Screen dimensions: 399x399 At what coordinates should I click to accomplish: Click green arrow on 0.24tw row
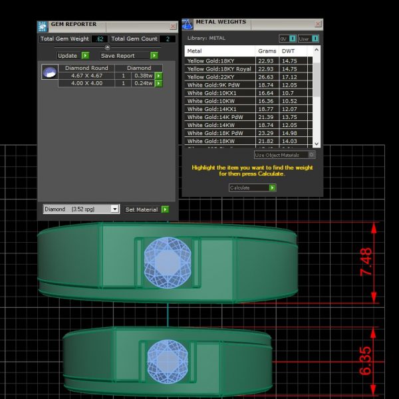158,83
